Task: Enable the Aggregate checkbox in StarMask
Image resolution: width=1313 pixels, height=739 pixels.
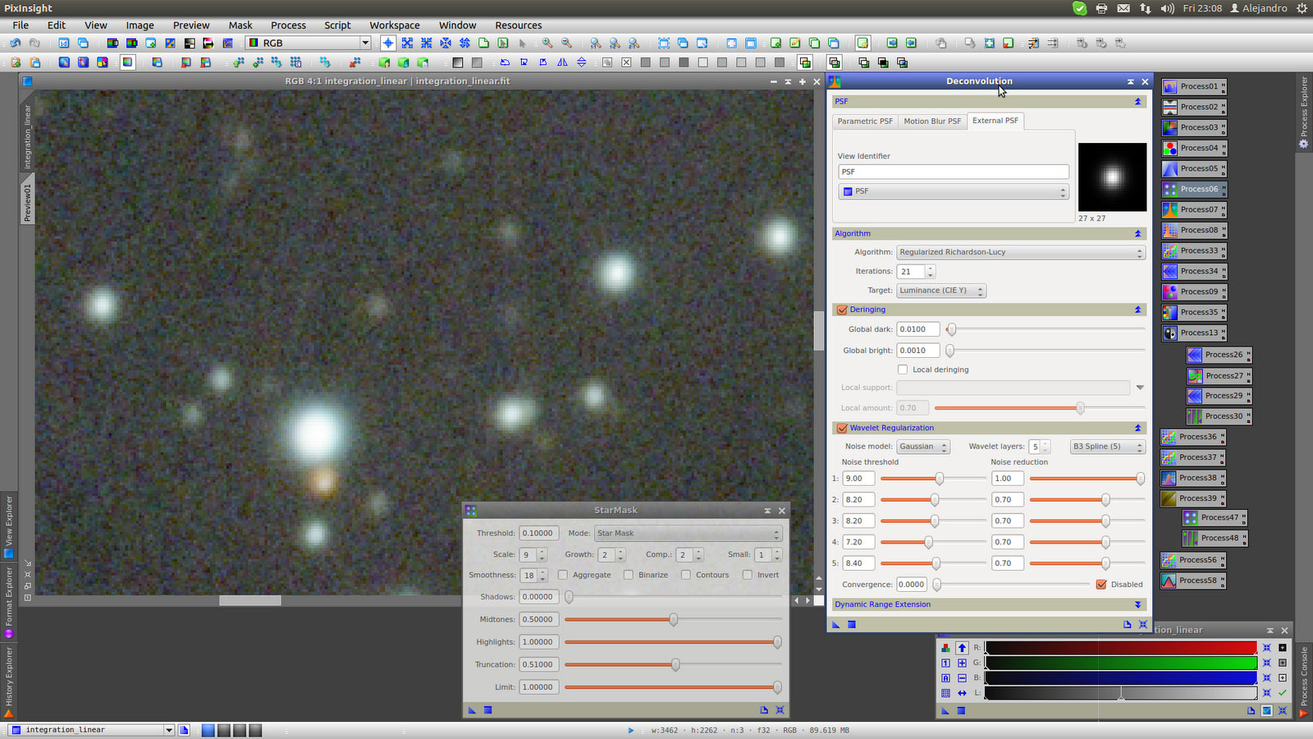Action: click(x=563, y=575)
